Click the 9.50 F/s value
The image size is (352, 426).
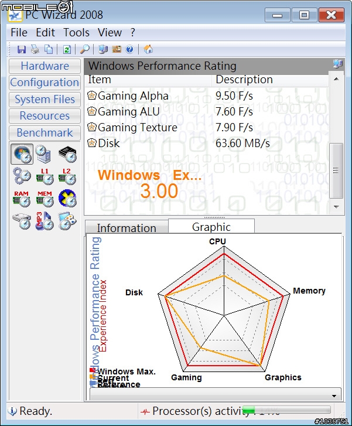(x=234, y=96)
